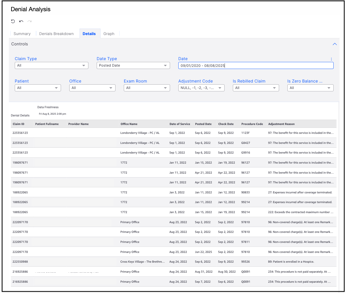The height and width of the screenshot is (293, 346).
Task: Open the Date Type dropdown
Action: tap(133, 65)
